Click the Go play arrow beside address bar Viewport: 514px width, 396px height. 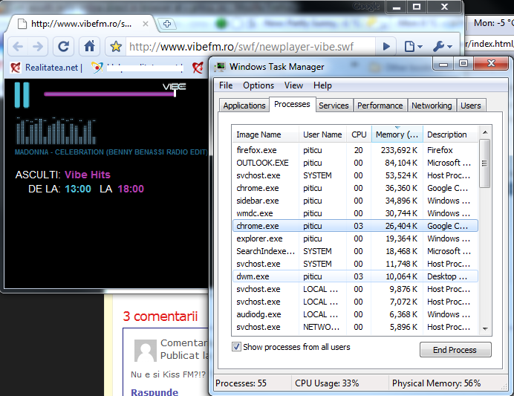tap(386, 47)
